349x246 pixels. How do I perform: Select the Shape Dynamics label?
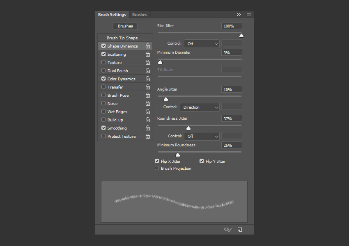click(123, 46)
